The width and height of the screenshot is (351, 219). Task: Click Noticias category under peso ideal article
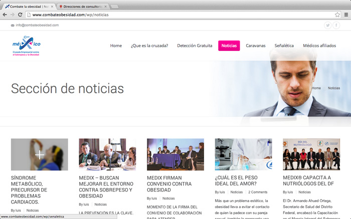237,192
